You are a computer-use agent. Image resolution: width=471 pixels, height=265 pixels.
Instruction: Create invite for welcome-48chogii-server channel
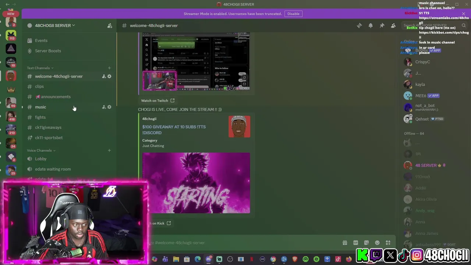click(104, 76)
